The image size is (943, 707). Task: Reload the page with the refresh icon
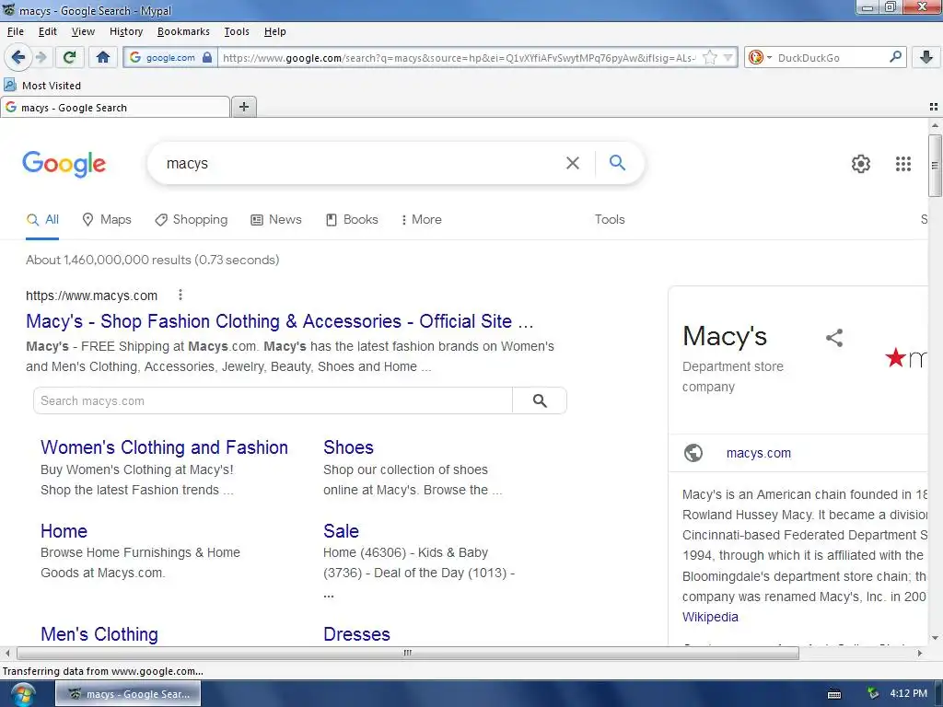pos(69,57)
